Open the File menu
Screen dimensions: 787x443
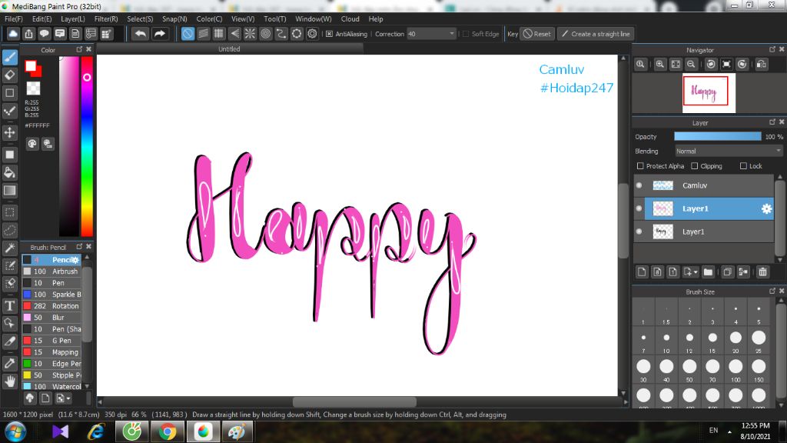tap(14, 18)
